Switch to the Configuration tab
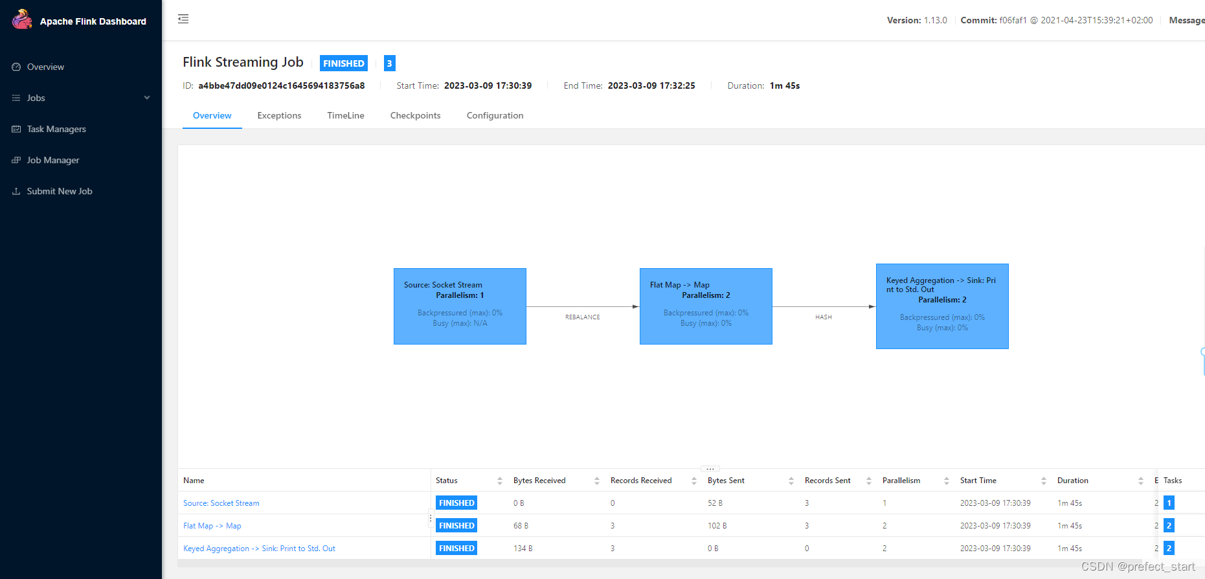This screenshot has width=1205, height=579. tap(495, 115)
